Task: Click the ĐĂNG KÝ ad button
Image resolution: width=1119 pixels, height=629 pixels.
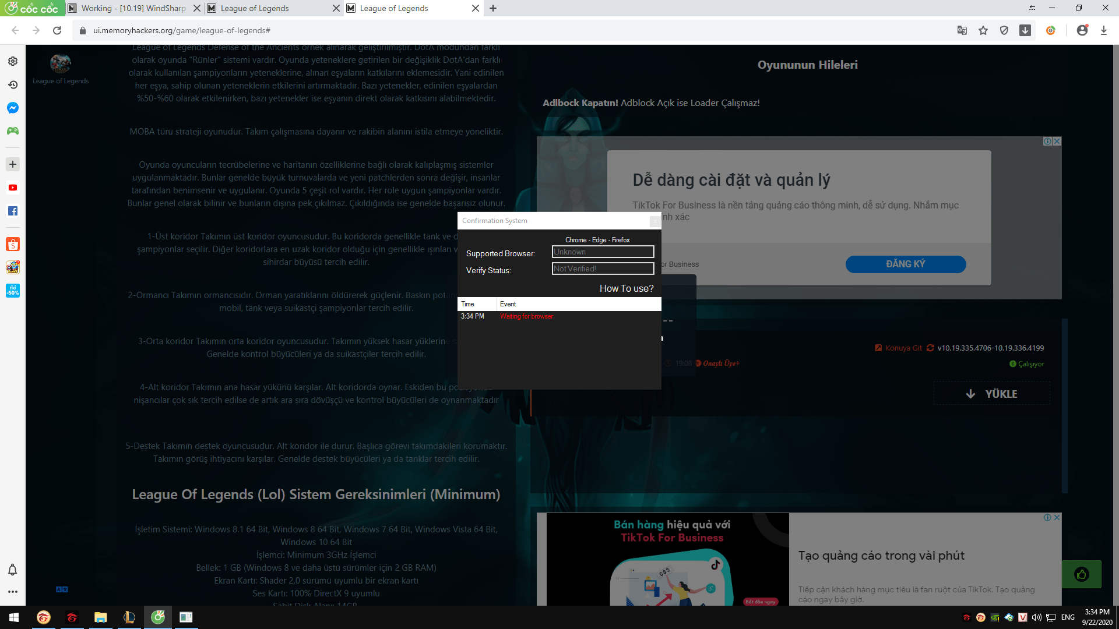Action: coord(906,264)
